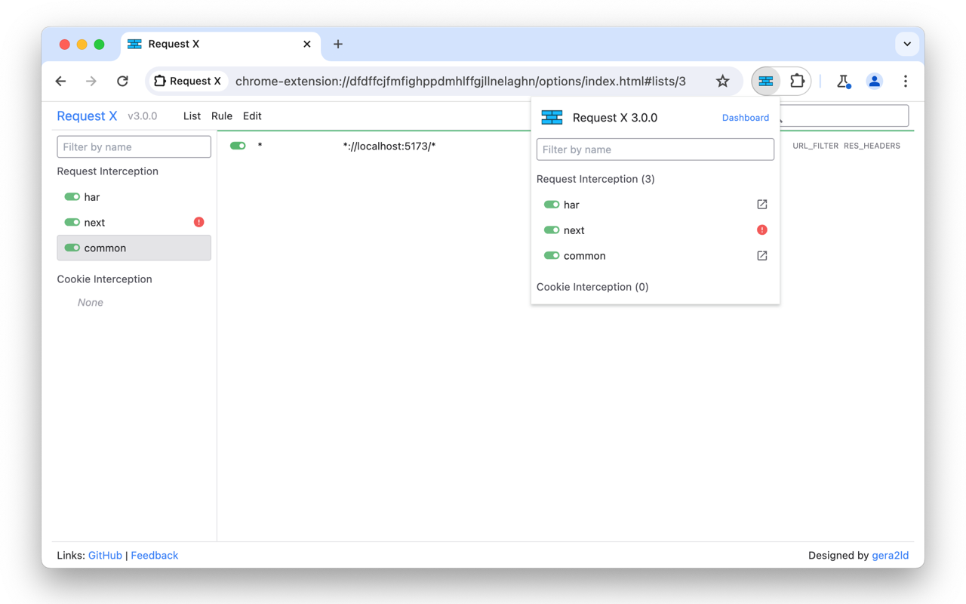Open the Edit menu
Viewport: 966px width, 604px height.
[x=252, y=116]
